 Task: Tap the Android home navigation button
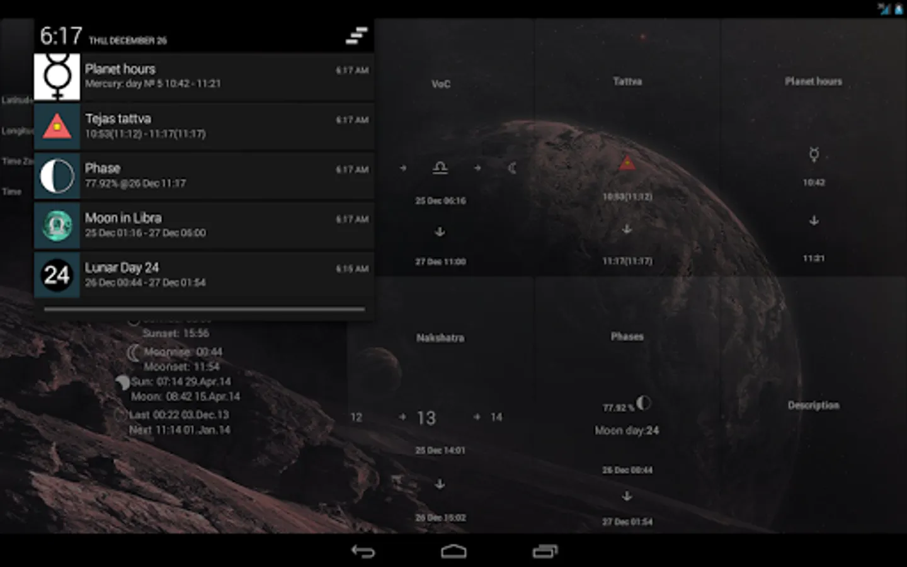pyautogui.click(x=453, y=551)
